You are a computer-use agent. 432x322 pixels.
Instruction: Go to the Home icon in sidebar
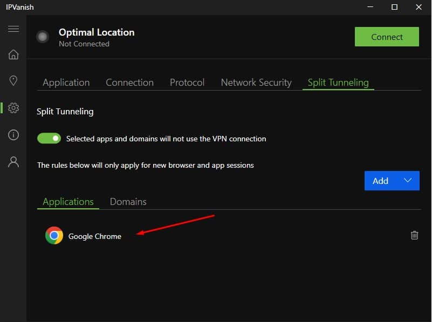pyautogui.click(x=13, y=54)
